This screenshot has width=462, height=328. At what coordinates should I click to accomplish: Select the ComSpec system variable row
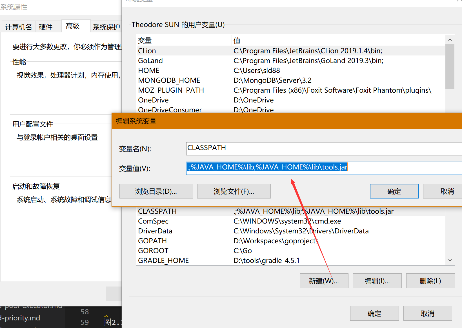[x=290, y=221]
